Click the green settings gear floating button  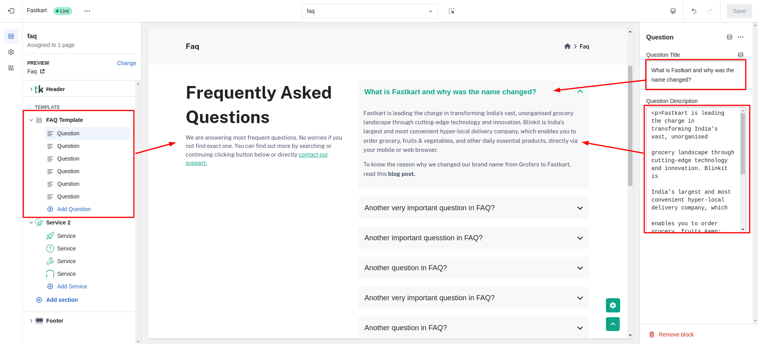[613, 305]
